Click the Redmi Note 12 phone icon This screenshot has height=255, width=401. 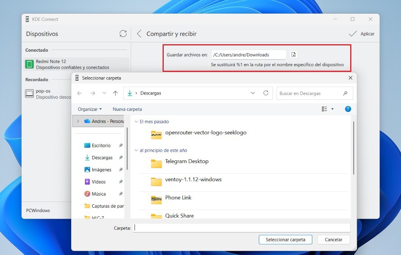(30, 64)
